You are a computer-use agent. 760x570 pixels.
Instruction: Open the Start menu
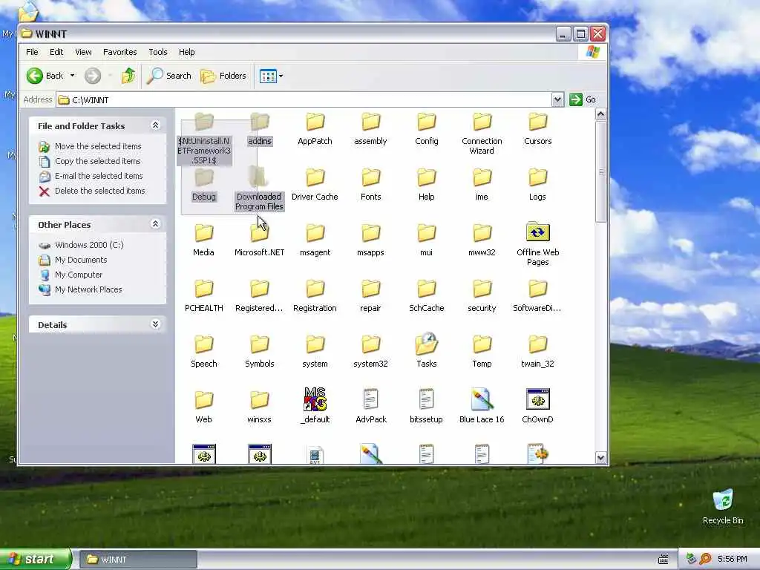tap(36, 559)
